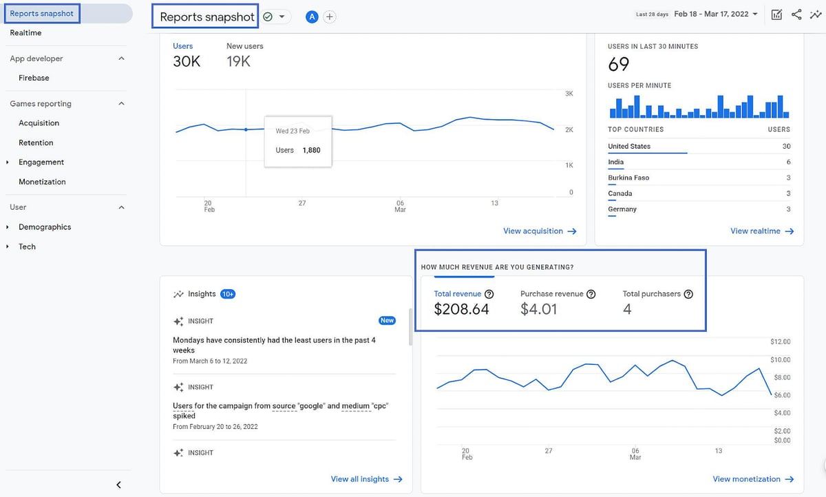Collapse the App developer section

tap(122, 59)
